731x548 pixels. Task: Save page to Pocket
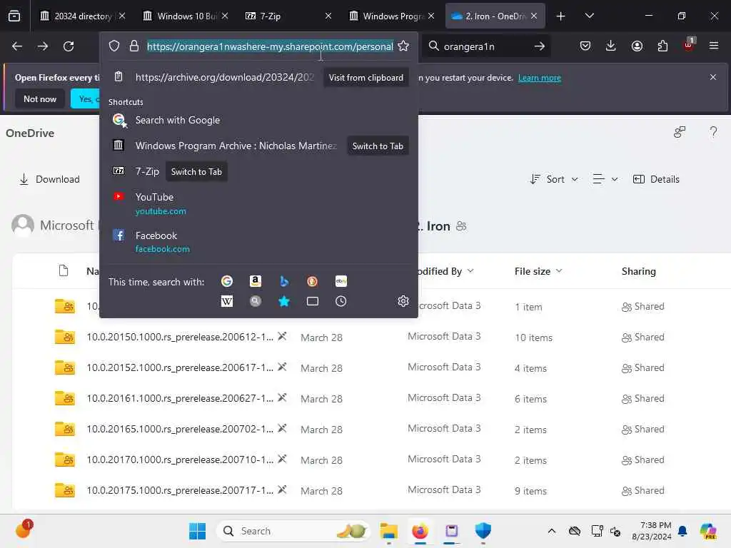(x=585, y=46)
